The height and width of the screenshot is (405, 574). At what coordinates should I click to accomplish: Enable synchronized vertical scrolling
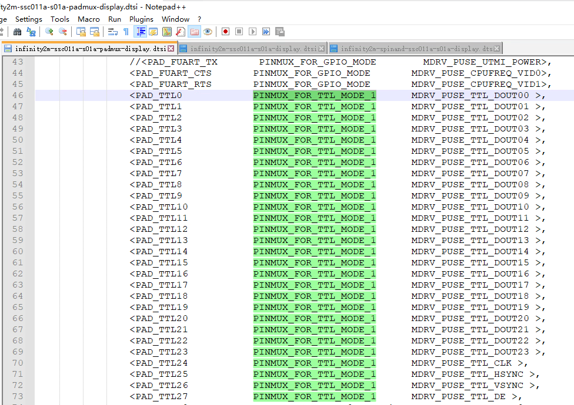click(81, 32)
